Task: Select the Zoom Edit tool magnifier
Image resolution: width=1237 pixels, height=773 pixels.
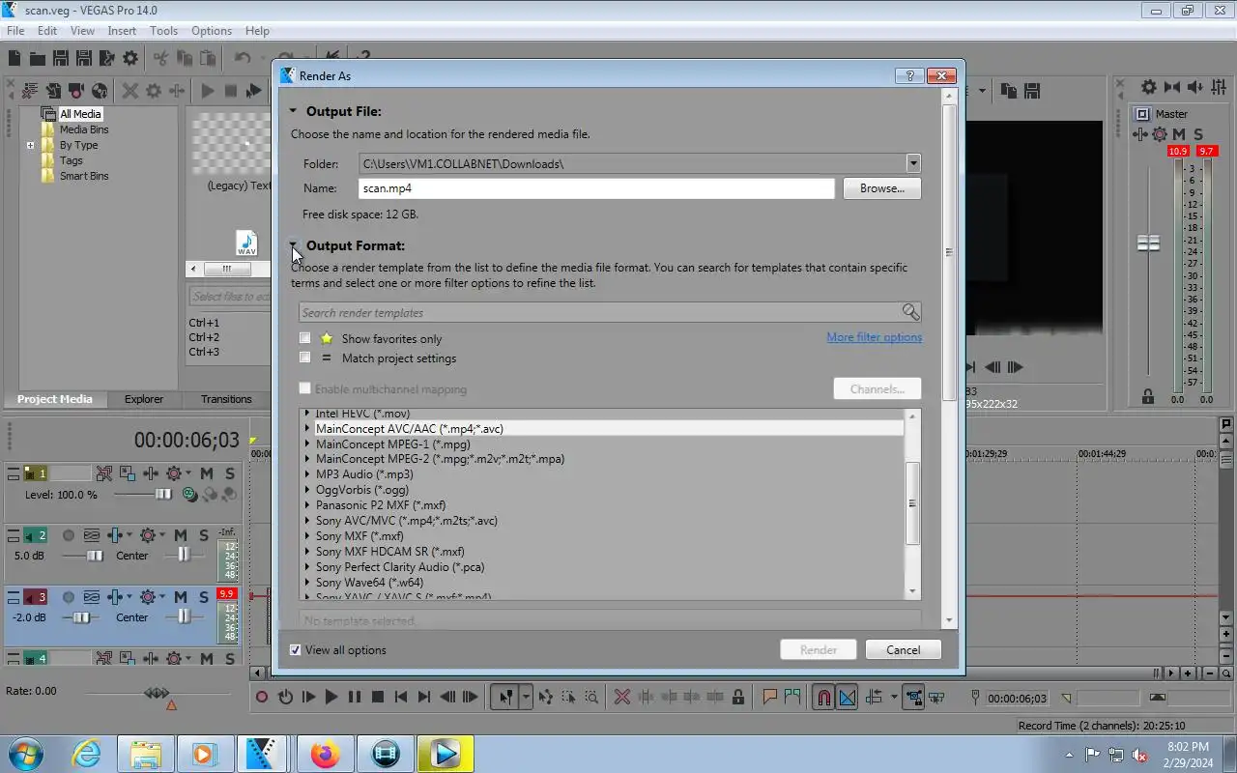Action: pyautogui.click(x=591, y=697)
